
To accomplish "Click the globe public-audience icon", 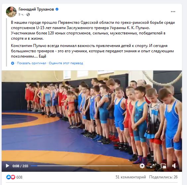I will (x=28, y=15).
